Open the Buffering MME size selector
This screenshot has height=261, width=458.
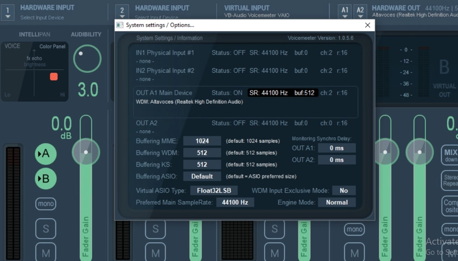[x=202, y=141]
